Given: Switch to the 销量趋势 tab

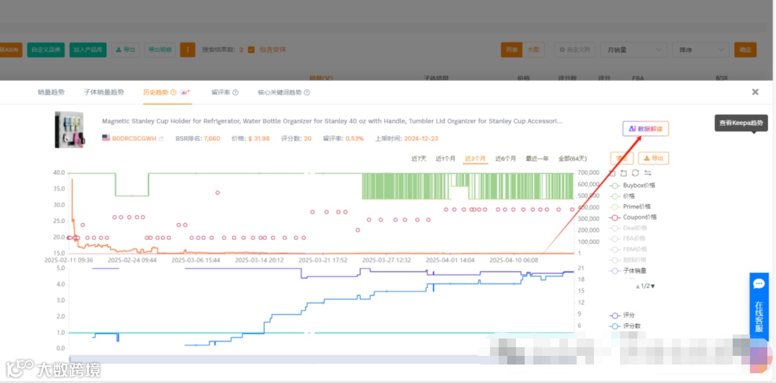Looking at the screenshot, I should coord(51,92).
